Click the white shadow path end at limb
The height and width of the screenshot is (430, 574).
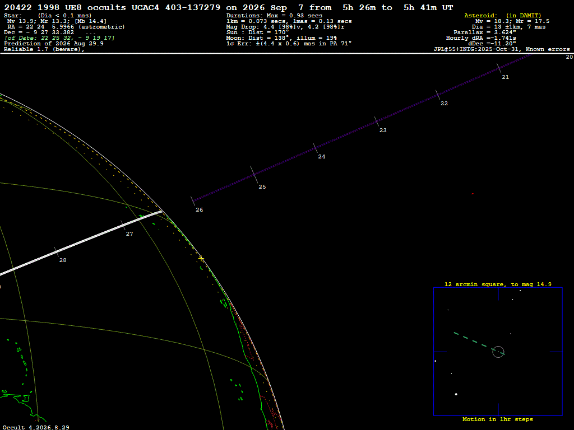[160, 212]
